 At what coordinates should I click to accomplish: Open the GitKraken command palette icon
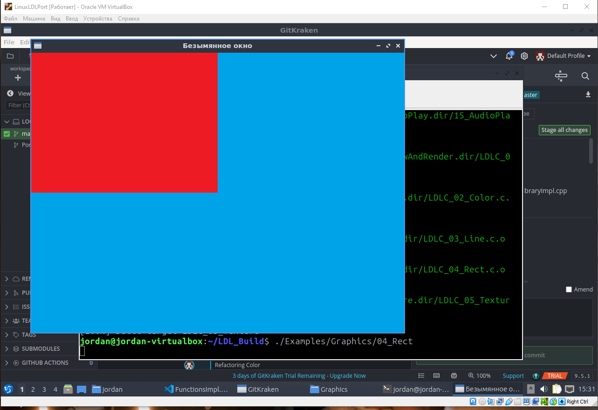(561, 76)
